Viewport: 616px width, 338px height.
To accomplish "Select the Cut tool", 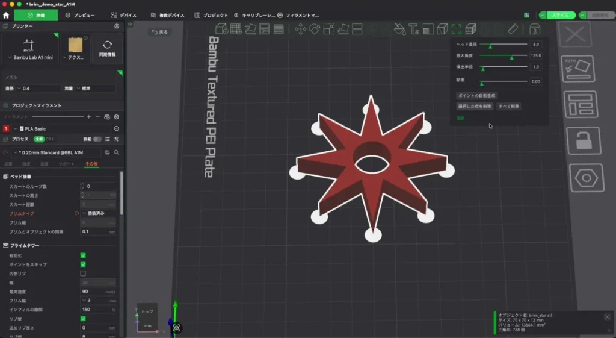I will pos(357,29).
